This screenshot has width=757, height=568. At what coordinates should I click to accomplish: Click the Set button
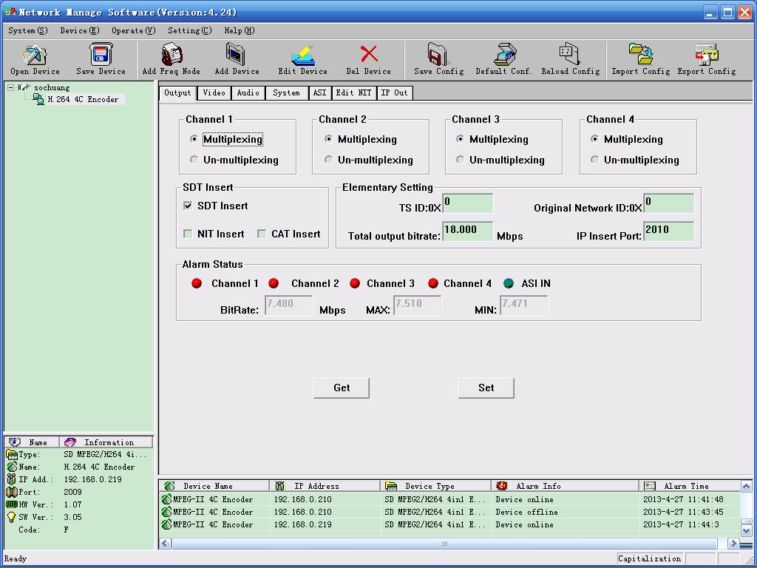(486, 388)
